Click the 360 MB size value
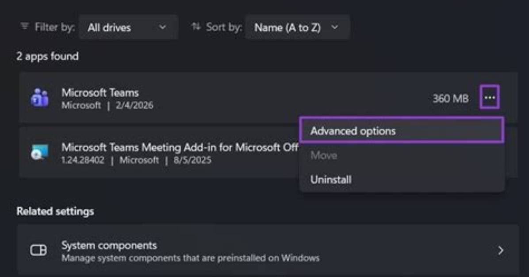529x277 pixels. click(450, 99)
